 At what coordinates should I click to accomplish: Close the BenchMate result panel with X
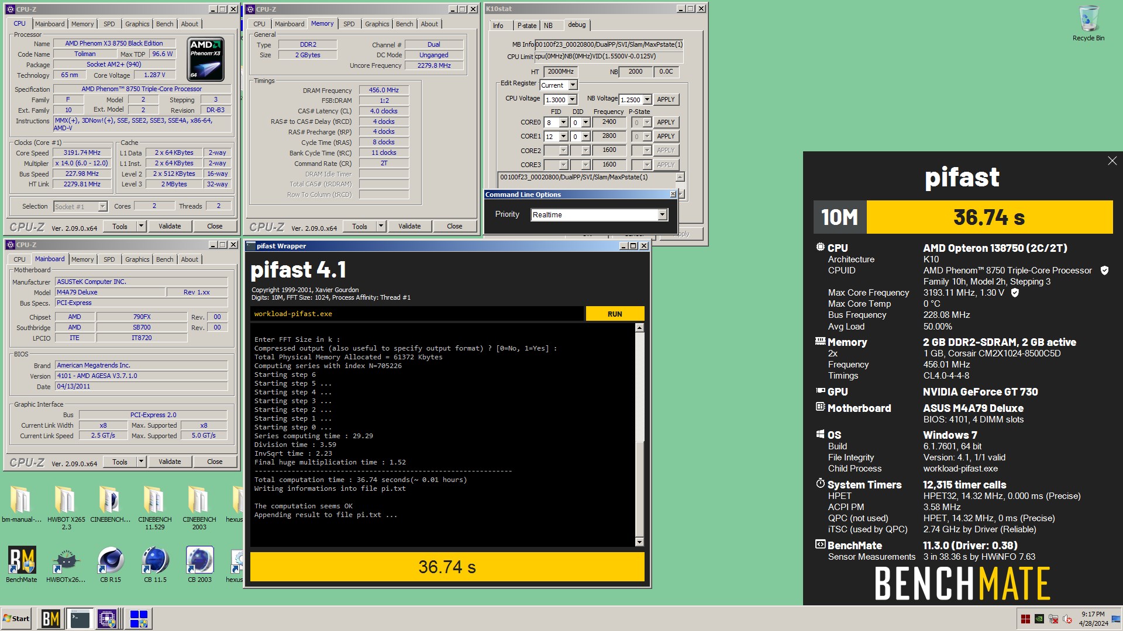pyautogui.click(x=1112, y=161)
